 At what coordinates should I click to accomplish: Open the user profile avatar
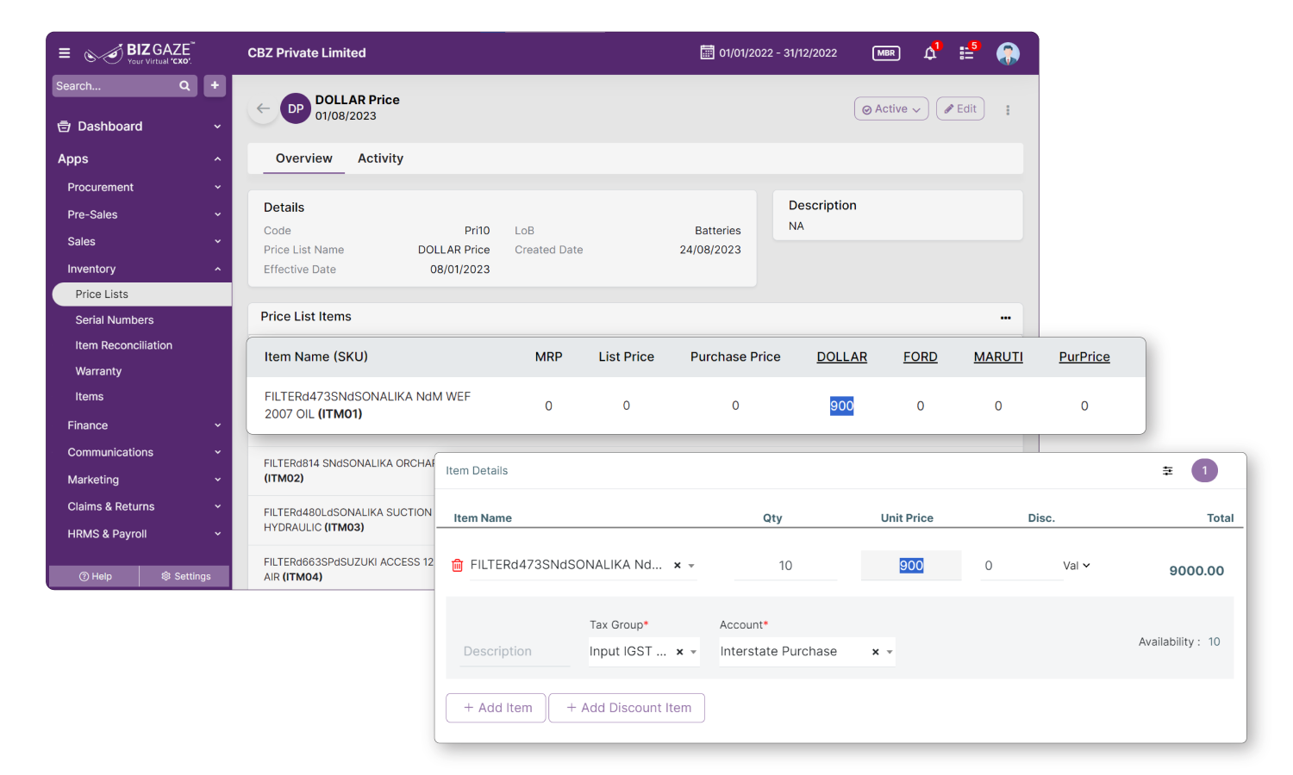pos(1008,53)
